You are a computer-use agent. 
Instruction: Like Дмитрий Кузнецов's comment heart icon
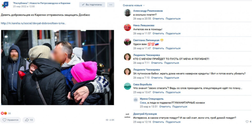247,122
